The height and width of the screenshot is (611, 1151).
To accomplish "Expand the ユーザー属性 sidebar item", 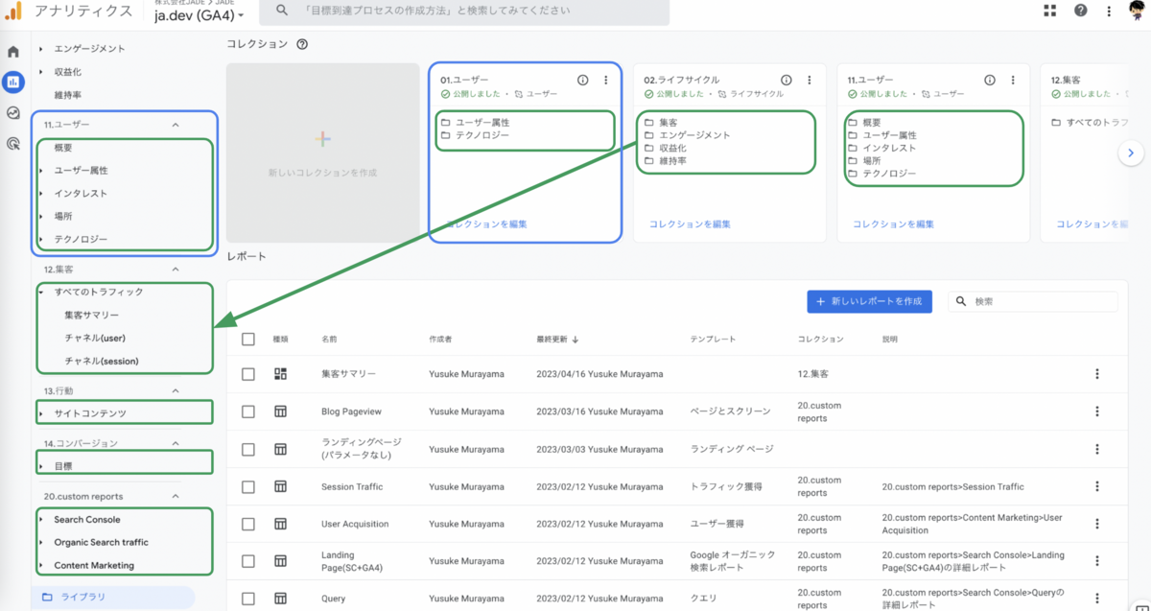I will tap(40, 171).
